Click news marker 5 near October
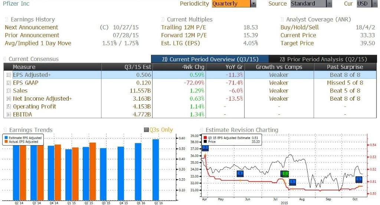This screenshot has height=205, width=380. 359,179
